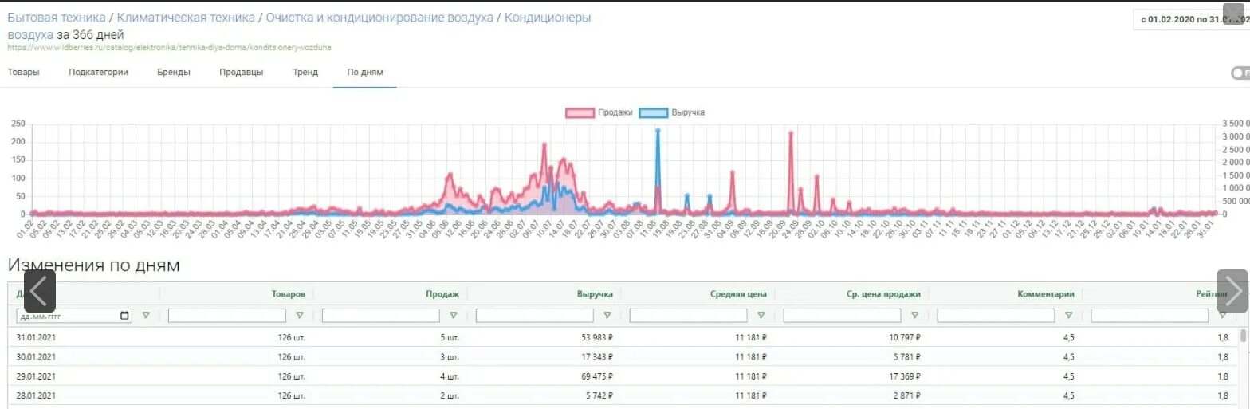The image size is (1250, 409).
Task: Select the 28.01.2021 date cell
Action: (x=36, y=395)
